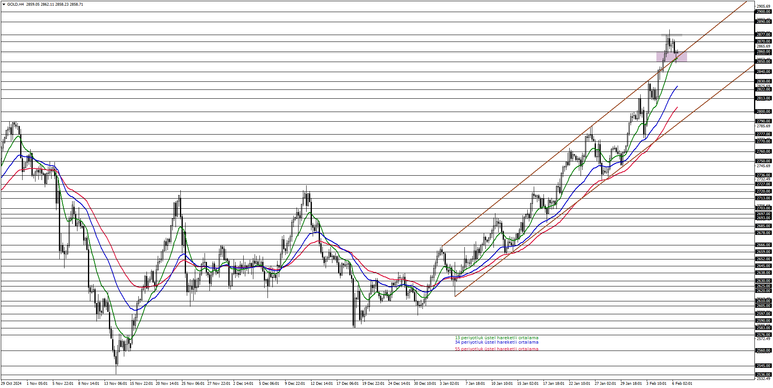Click the 29 Oct 2024 date label
The height and width of the screenshot is (388, 773).
(11, 384)
